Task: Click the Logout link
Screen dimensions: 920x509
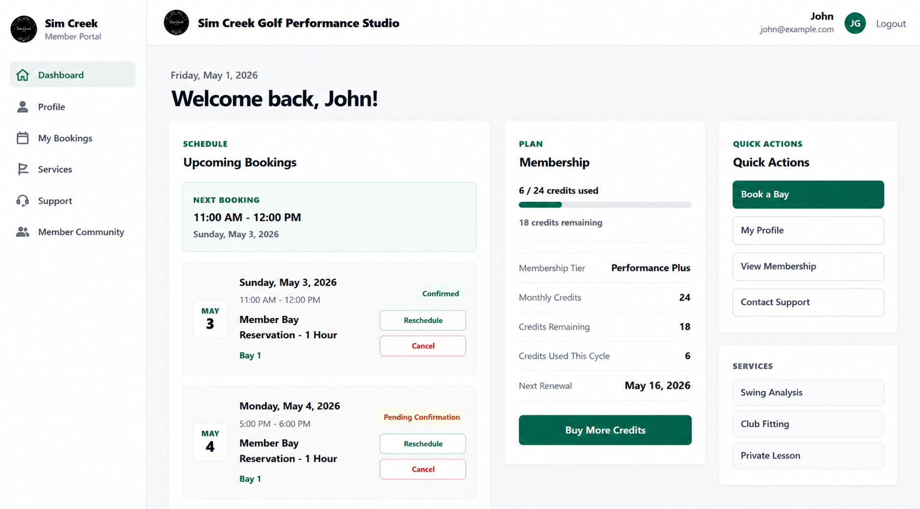Action: 891,23
